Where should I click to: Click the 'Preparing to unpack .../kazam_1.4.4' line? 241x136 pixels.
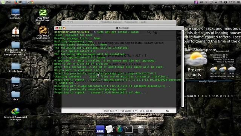(100, 93)
